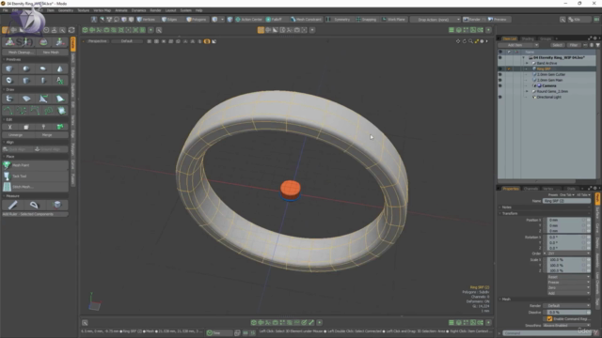Click the Filter button in Item List
The image size is (602, 338).
(x=574, y=45)
